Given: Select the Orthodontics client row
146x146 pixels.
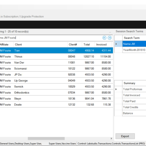Looking at the screenshot, I should click(56, 93).
